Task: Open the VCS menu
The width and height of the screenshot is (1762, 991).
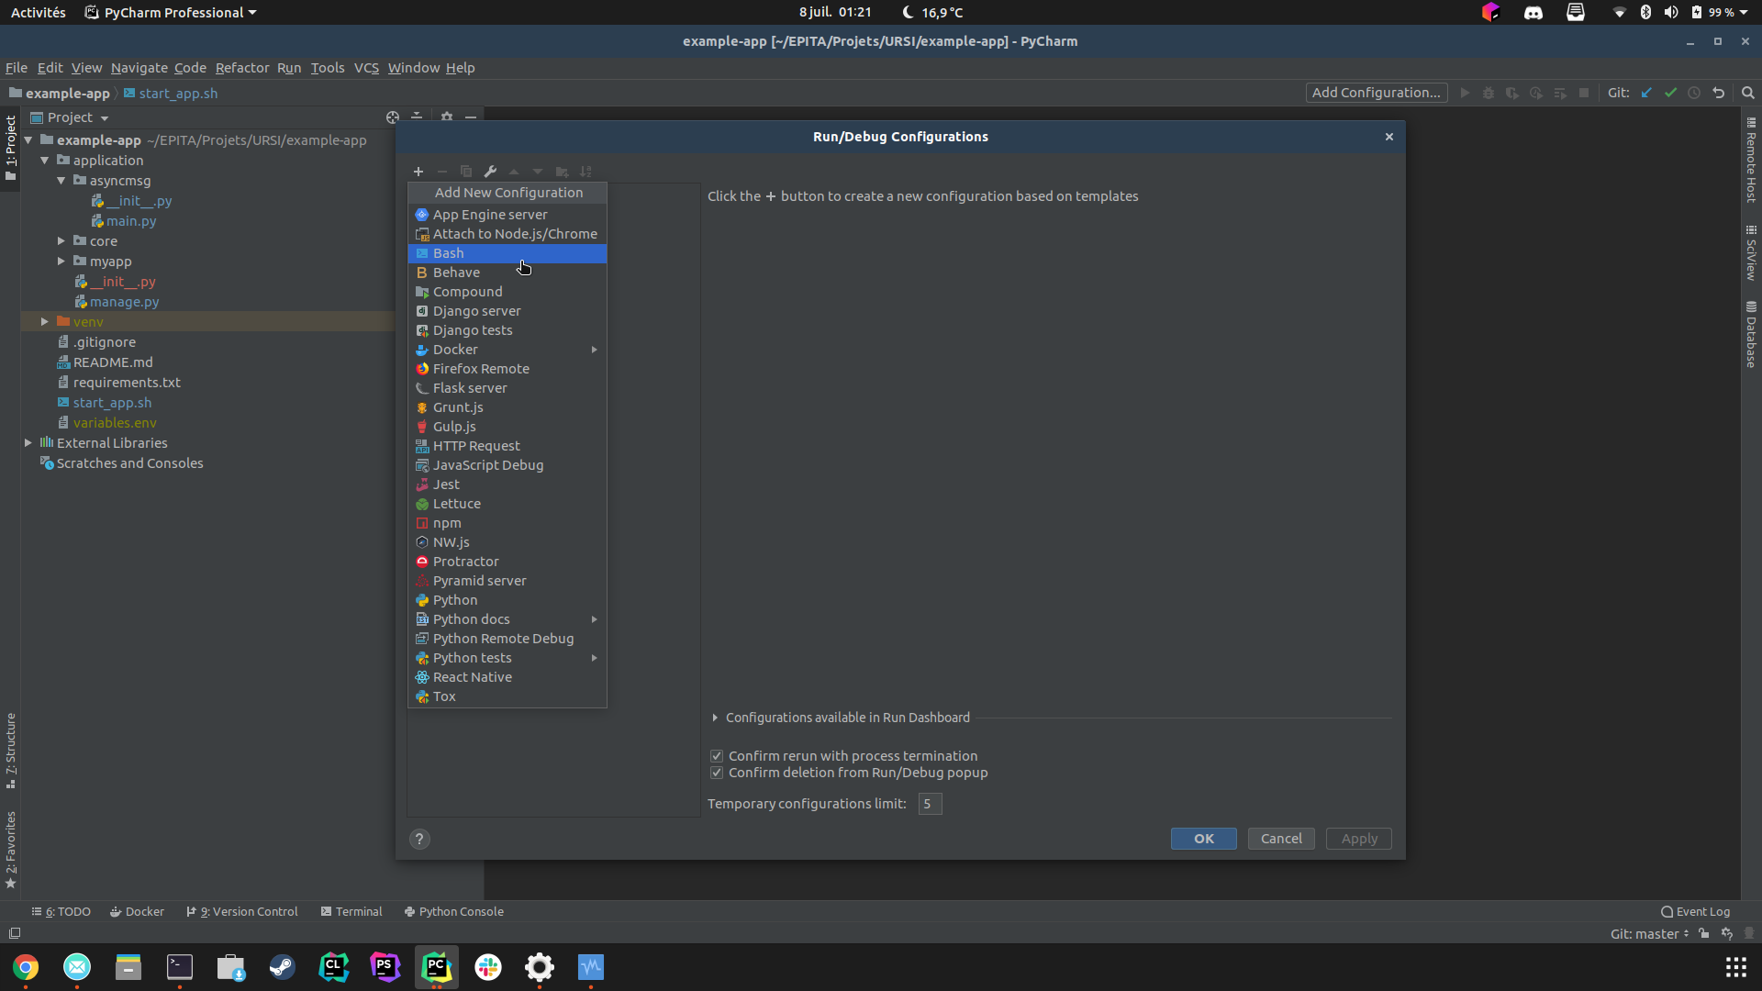Action: (366, 68)
